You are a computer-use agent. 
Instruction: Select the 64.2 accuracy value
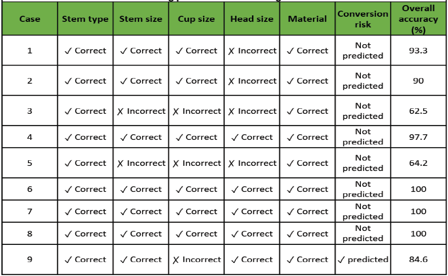pos(418,163)
